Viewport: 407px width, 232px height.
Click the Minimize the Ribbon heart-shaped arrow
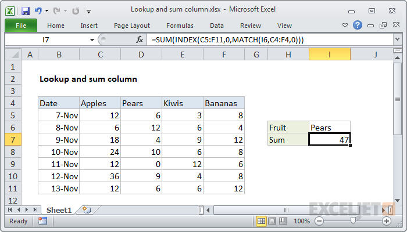tap(345, 26)
